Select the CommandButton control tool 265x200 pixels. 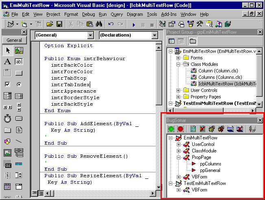tap(19, 73)
